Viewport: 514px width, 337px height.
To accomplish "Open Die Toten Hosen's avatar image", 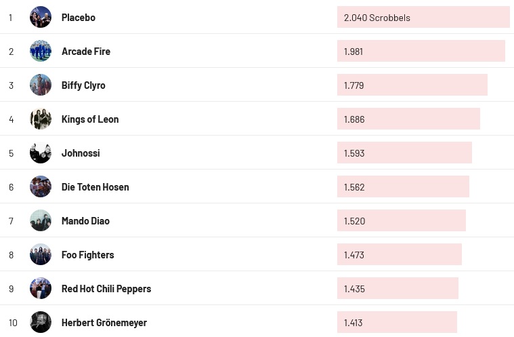I will pos(41,186).
